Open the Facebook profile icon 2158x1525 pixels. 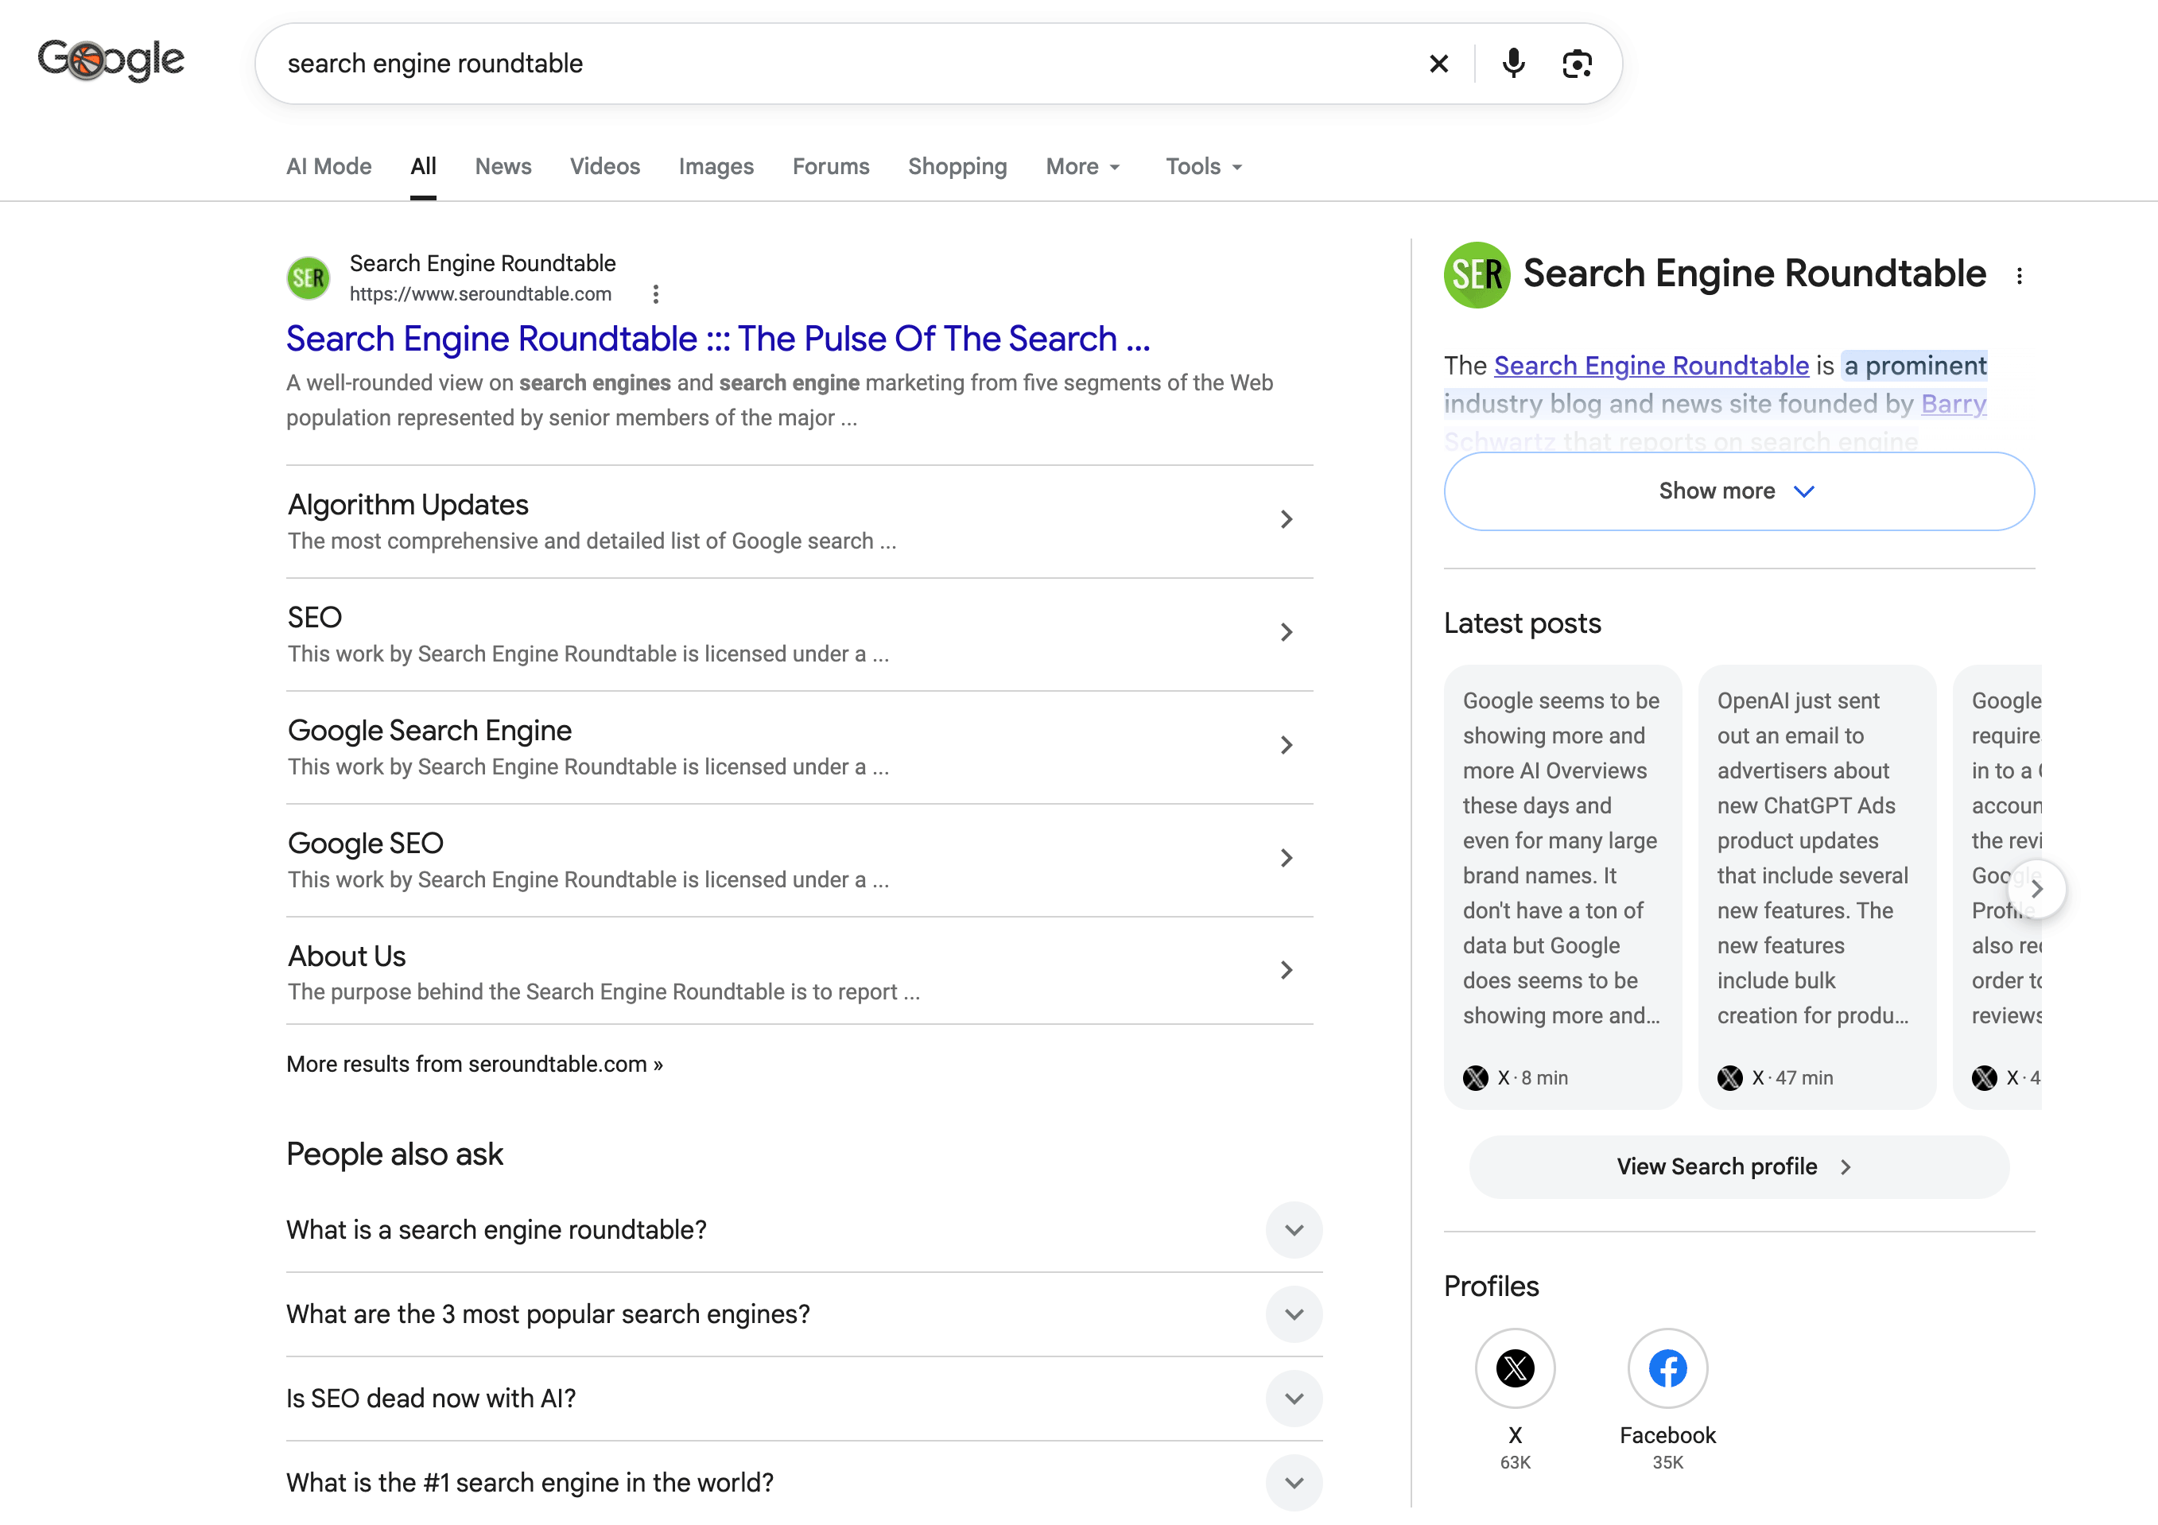pos(1667,1368)
